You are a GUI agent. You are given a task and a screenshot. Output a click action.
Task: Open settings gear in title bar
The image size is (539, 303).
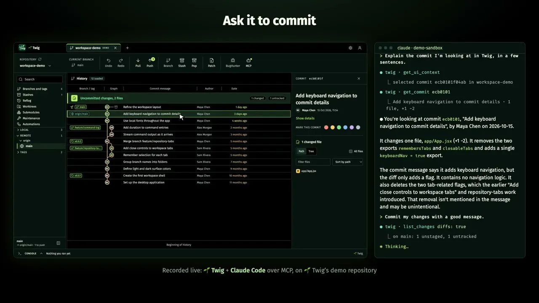point(350,48)
